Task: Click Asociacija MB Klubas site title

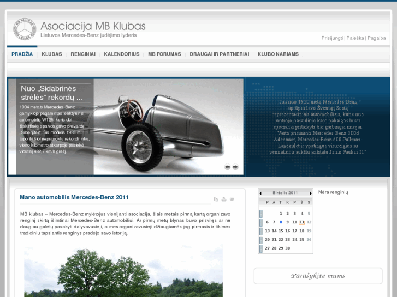Action: point(93,26)
